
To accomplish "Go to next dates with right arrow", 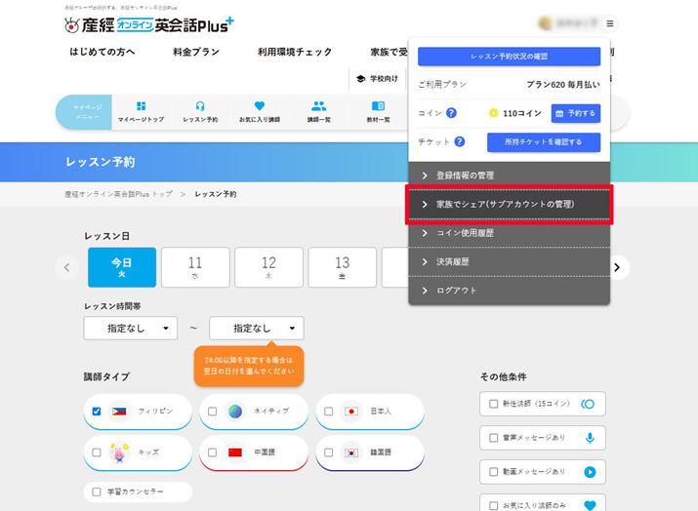I will (617, 267).
